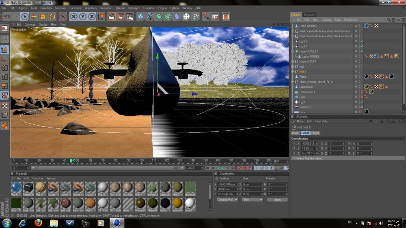Click the Undo arrow in the toolbar
Image resolution: width=406 pixels, height=228 pixels.
tap(6, 17)
